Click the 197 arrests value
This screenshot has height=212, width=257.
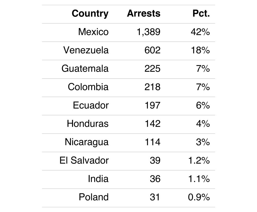click(x=152, y=105)
